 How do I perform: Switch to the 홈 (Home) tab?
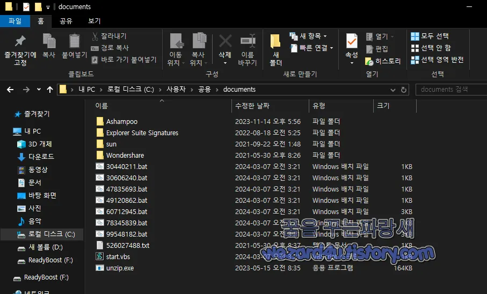pyautogui.click(x=41, y=21)
